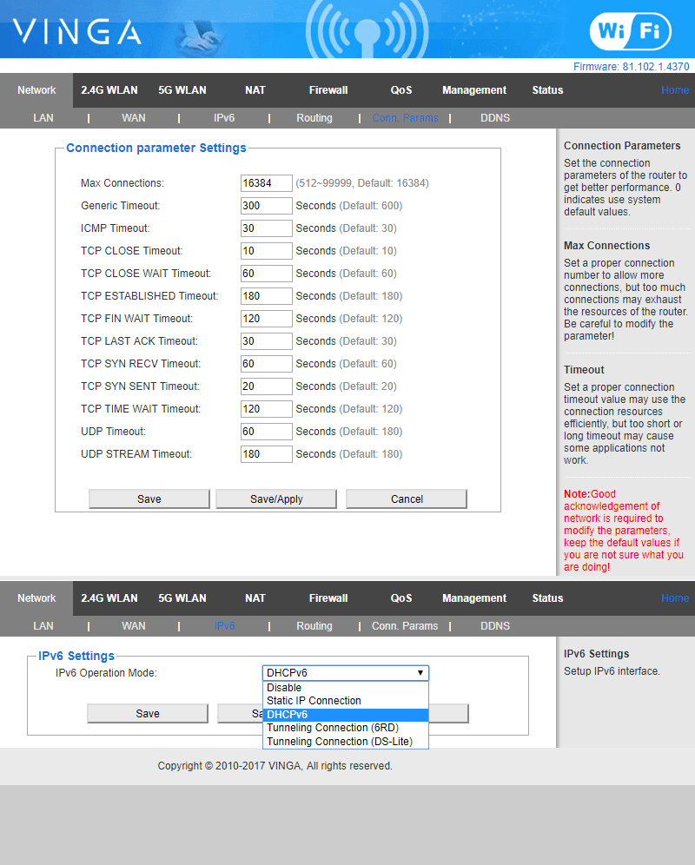Image resolution: width=695 pixels, height=865 pixels.
Task: Click Save in the IPv6 Settings section
Action: coord(148,714)
